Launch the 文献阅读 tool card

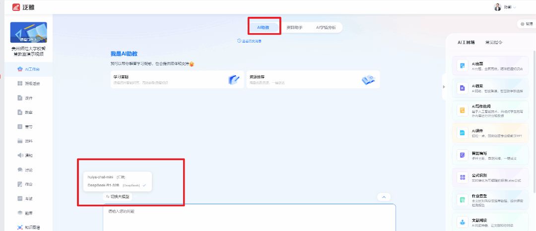(490, 222)
